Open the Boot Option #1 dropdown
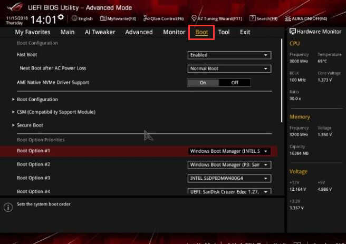Viewport: 346px width, 244px height. point(229,151)
